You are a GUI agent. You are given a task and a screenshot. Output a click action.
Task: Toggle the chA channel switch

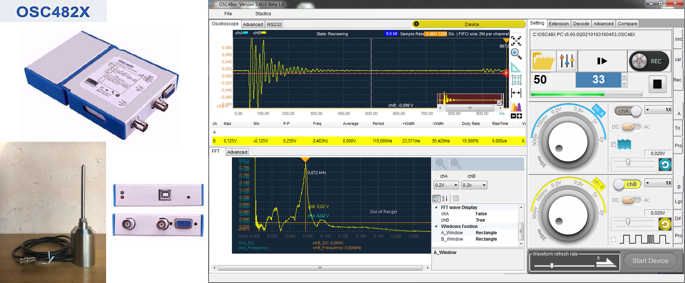coord(628,111)
